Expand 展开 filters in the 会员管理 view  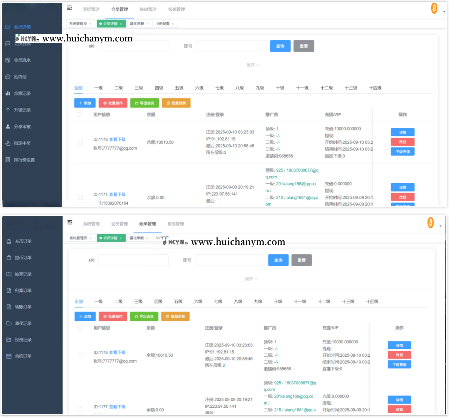pos(253,65)
